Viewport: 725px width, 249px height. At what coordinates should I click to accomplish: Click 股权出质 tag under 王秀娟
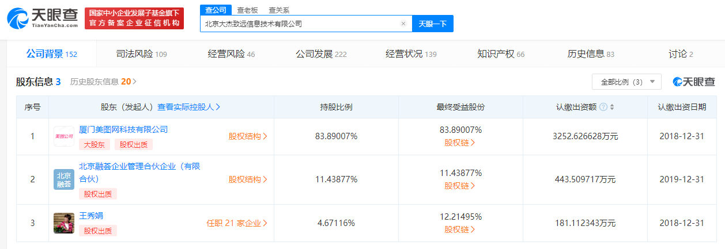click(x=98, y=231)
